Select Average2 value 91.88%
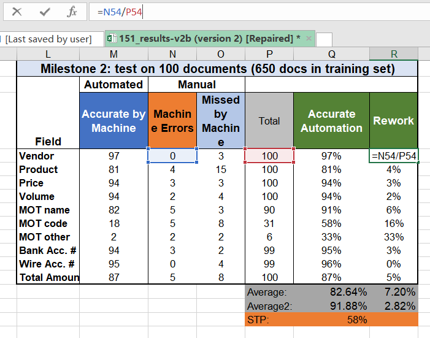Image resolution: width=430 pixels, height=338 pixels. [332, 306]
